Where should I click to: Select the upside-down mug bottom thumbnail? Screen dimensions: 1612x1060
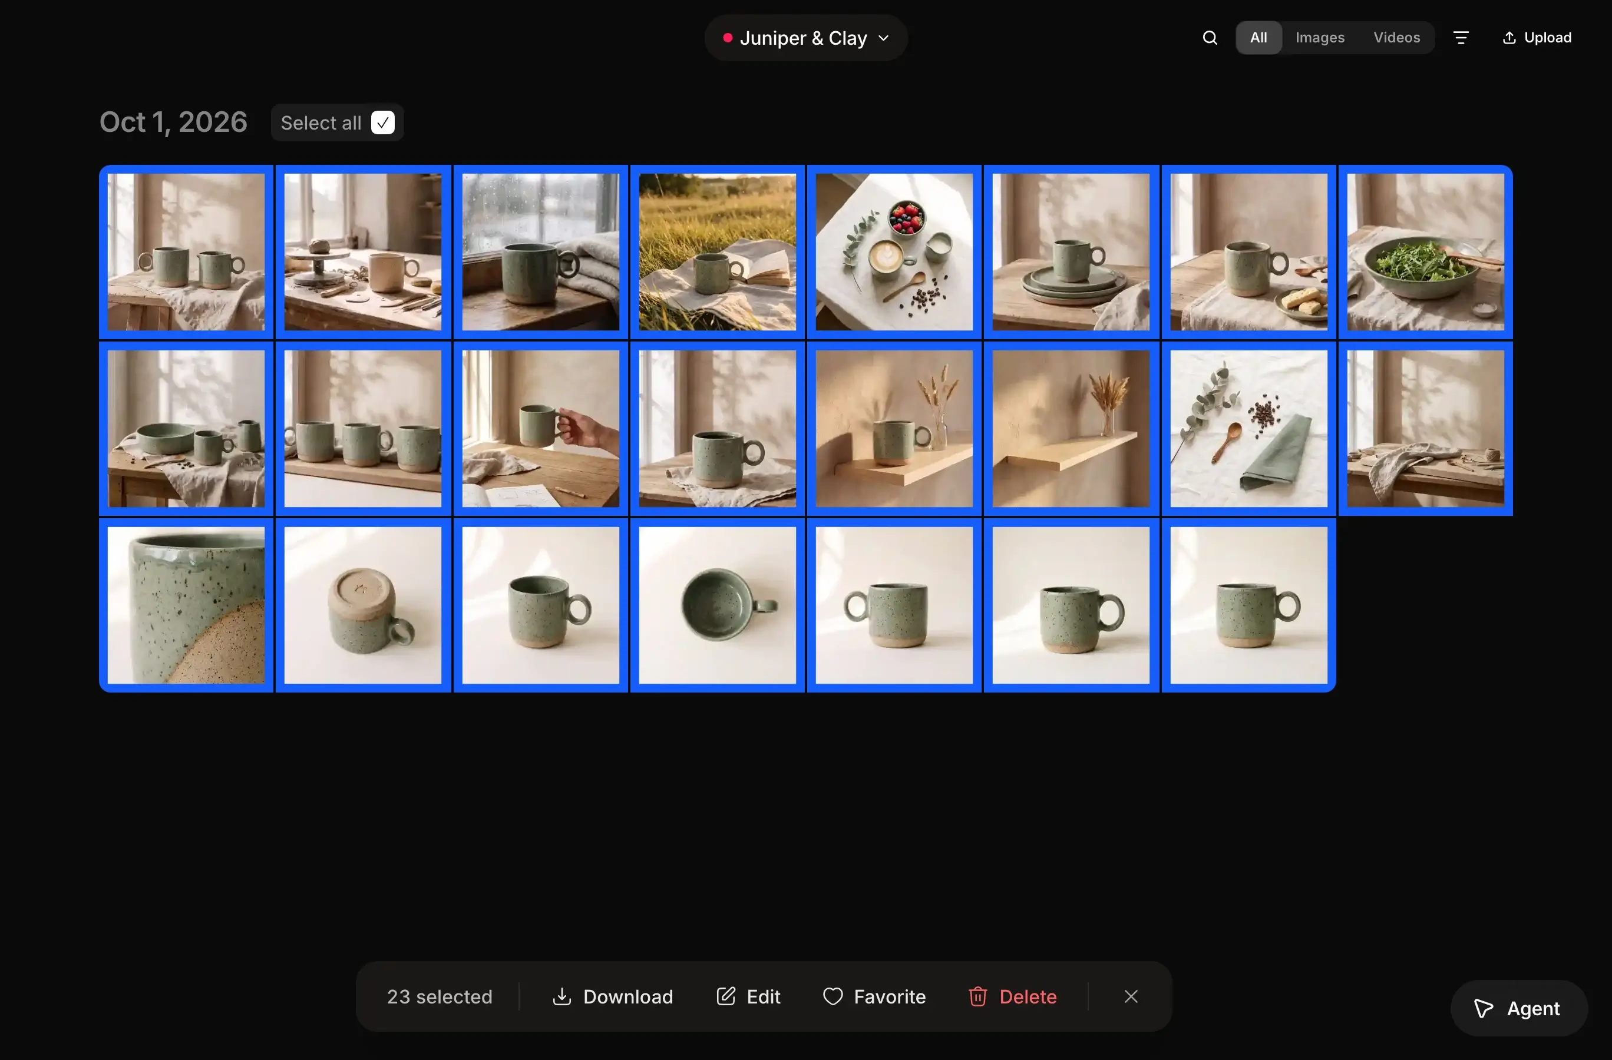coord(363,606)
